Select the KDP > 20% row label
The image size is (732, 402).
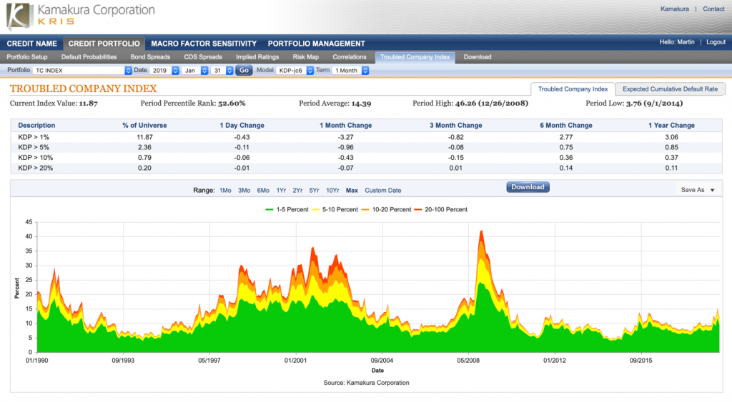(x=36, y=168)
